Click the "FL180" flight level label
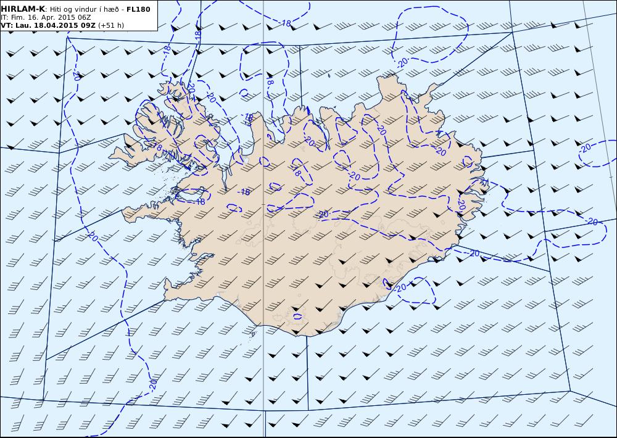This screenshot has height=438, width=617. click(138, 9)
